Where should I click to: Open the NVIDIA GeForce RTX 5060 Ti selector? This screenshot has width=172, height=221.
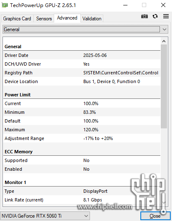point(45,216)
